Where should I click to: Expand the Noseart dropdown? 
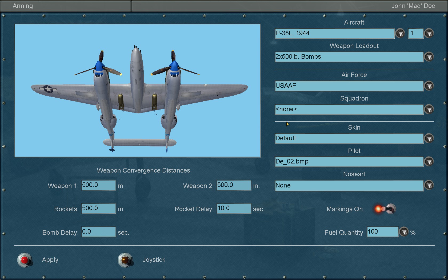click(x=429, y=185)
